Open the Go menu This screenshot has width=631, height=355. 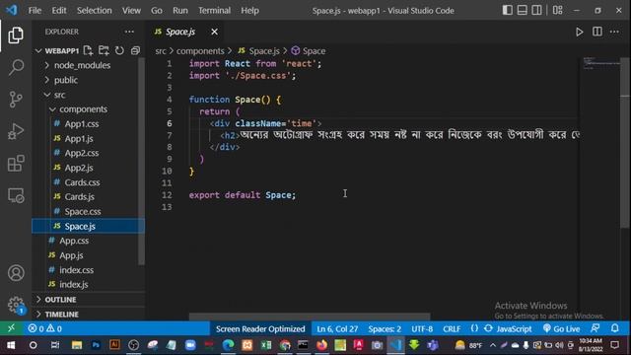(157, 11)
